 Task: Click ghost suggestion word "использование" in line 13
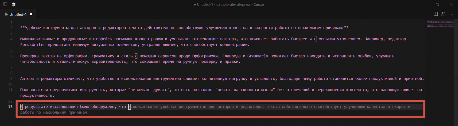pyautogui.click(x=144, y=107)
